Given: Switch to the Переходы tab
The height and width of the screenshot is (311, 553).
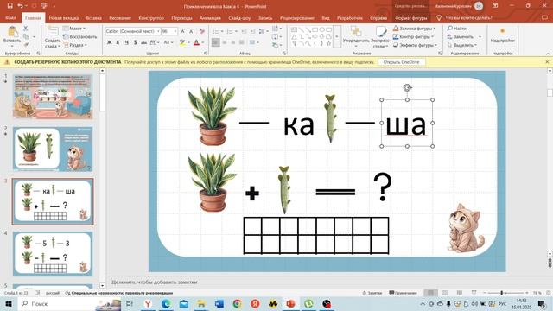Looking at the screenshot, I should tap(182, 17).
